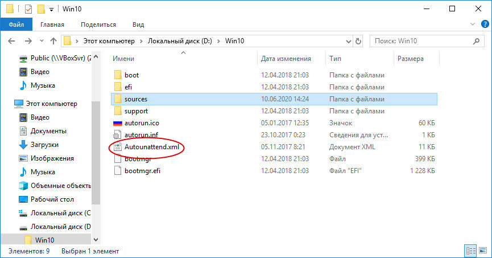Open Public (\\VBoxSvr) network drive
Screen dimensions: 492x258
(55, 58)
